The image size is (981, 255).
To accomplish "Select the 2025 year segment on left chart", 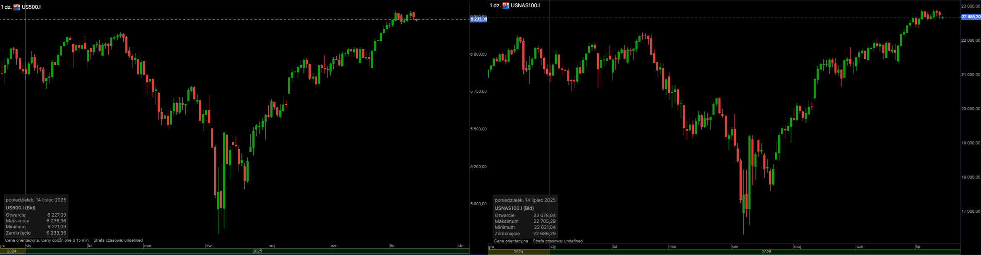I will click(257, 251).
